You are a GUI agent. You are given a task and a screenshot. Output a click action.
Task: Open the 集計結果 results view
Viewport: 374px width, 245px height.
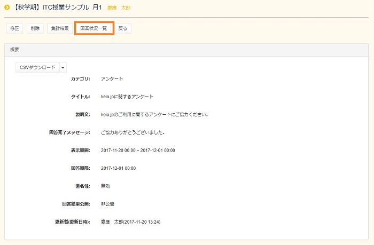pyautogui.click(x=59, y=28)
